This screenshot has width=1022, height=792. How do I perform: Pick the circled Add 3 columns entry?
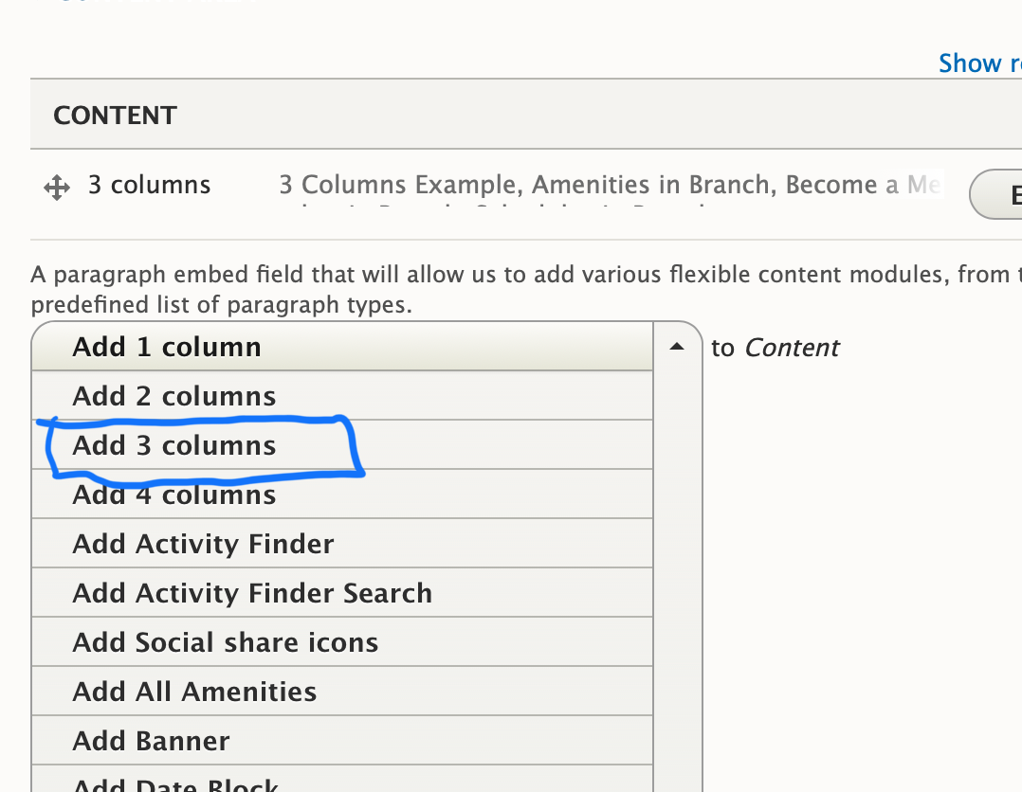pyautogui.click(x=342, y=445)
